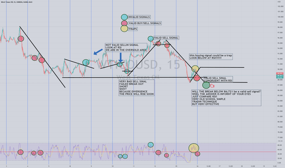
Task: Select the 'WILL THE BREAK BELOW 86;721' note
Action: [226, 98]
